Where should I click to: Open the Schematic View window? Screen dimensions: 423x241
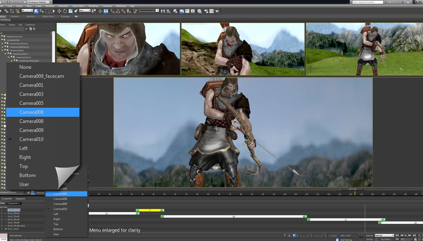(x=193, y=11)
